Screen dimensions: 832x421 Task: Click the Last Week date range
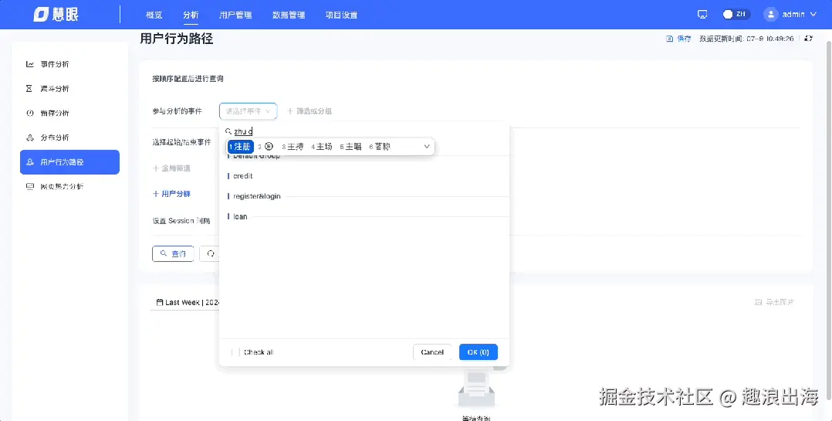tap(188, 302)
